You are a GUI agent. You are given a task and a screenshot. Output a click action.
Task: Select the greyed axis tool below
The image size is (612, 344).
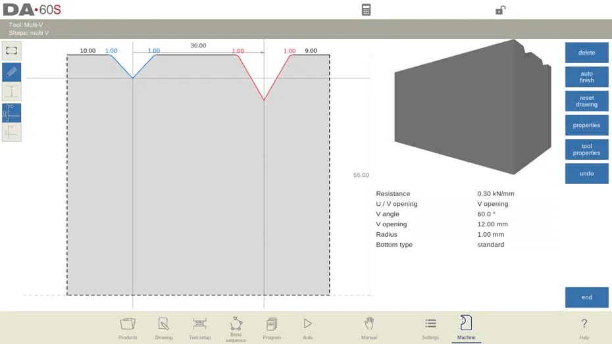(x=12, y=132)
